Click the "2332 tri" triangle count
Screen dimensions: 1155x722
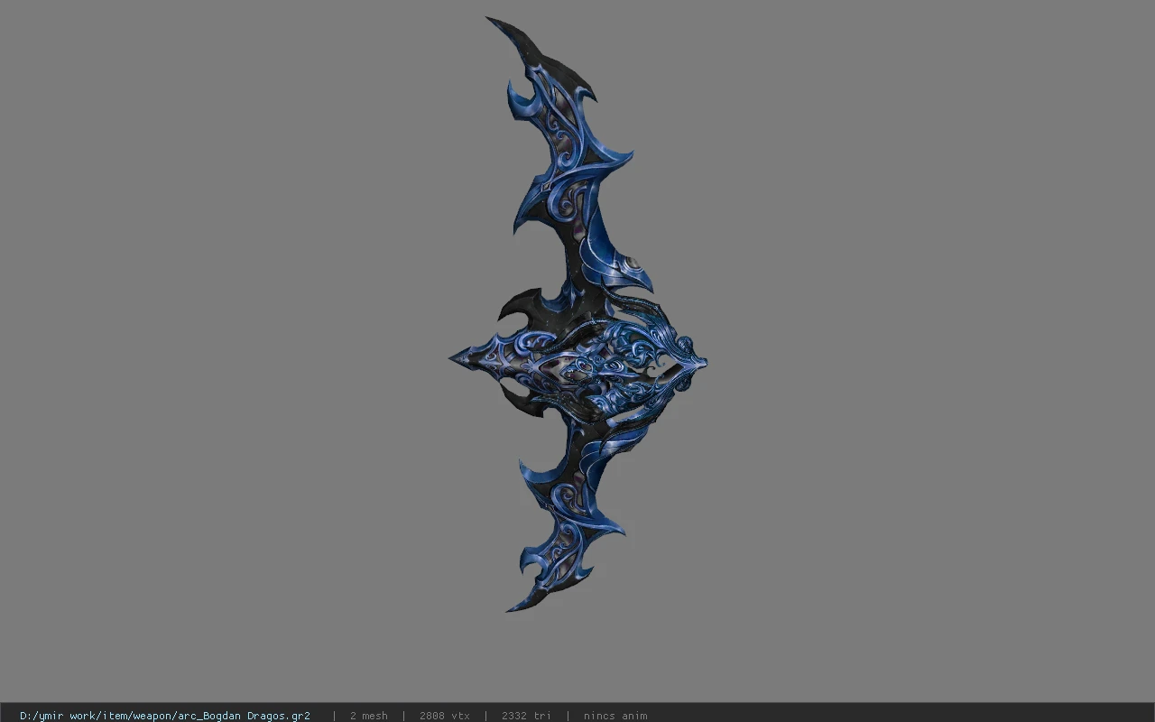(526, 716)
